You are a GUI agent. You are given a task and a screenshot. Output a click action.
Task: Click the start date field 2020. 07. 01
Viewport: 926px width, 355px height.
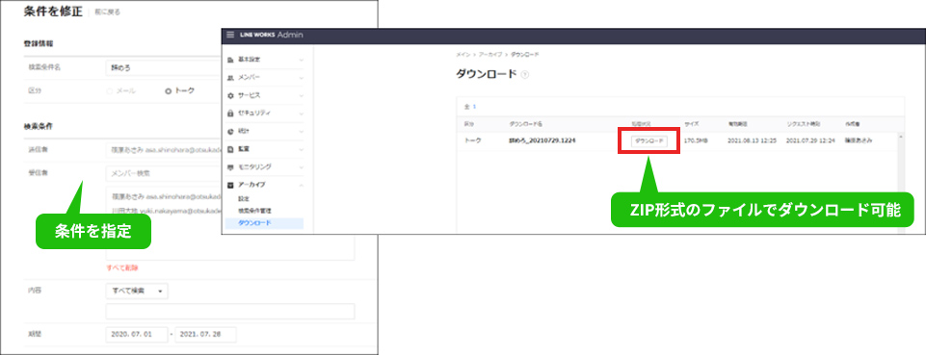tap(137, 335)
